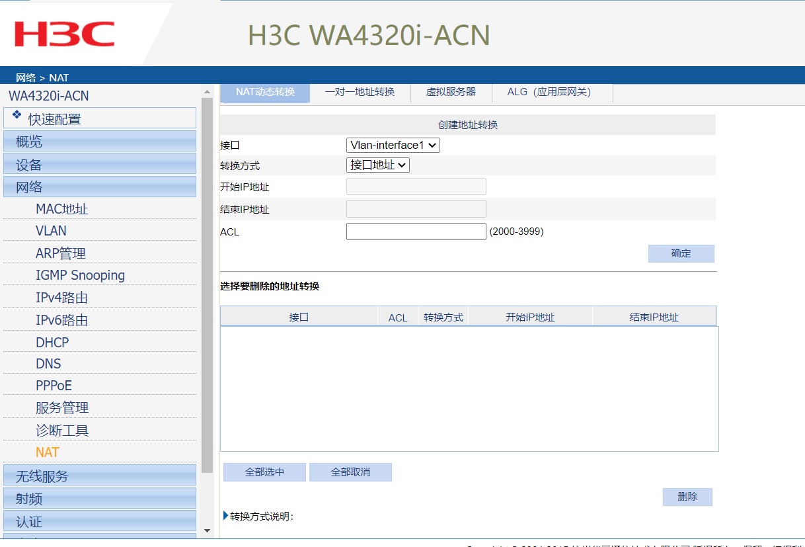
Task: Click the 网络 > NAT breadcrumb
Action: click(42, 77)
